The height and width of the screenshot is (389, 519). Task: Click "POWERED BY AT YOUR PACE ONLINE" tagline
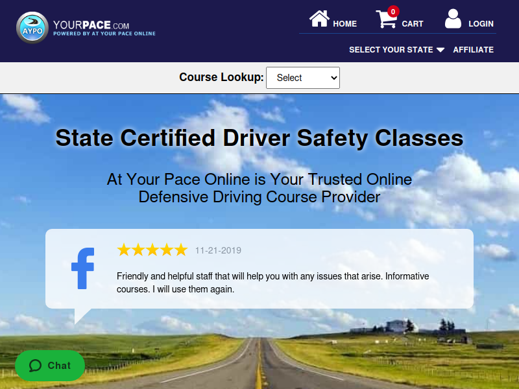coord(104,34)
